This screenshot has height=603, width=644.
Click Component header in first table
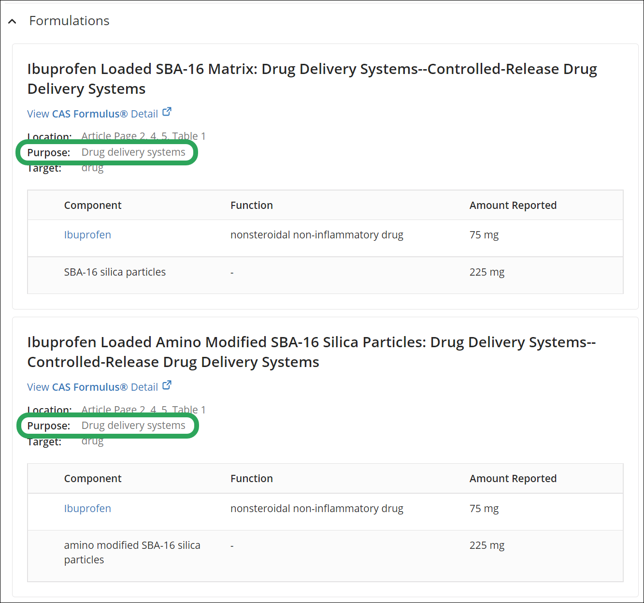coord(93,205)
